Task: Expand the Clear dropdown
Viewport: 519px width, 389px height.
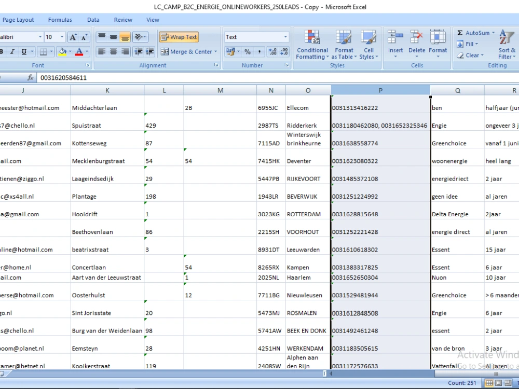Action: pos(482,55)
